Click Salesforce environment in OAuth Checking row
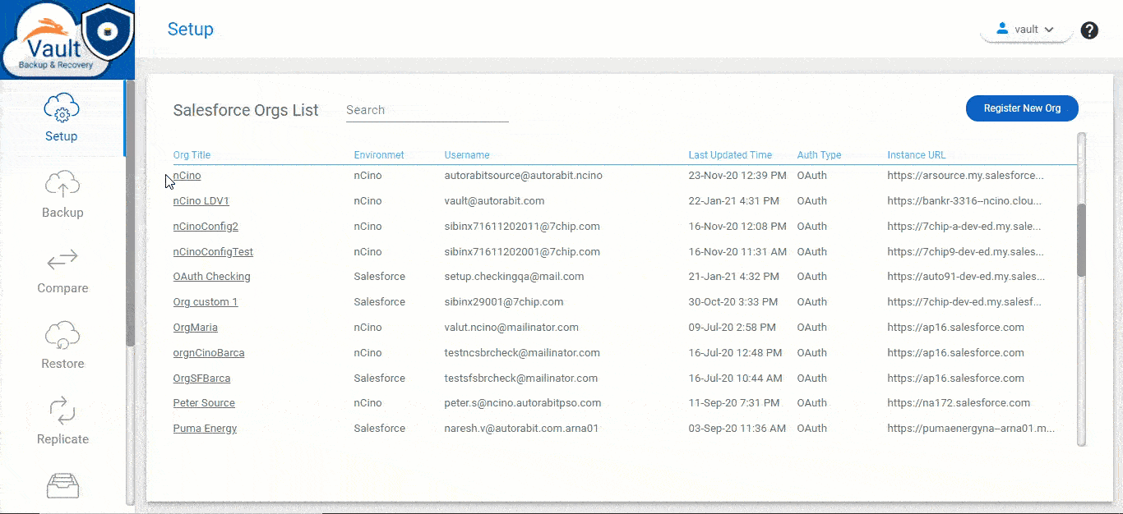This screenshot has width=1123, height=514. (x=379, y=277)
